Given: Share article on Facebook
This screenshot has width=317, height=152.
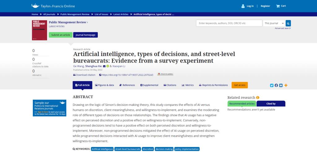Looking at the screenshot, I should 276,85.
